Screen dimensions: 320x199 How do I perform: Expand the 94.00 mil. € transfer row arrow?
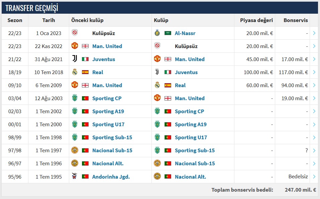(314, 85)
